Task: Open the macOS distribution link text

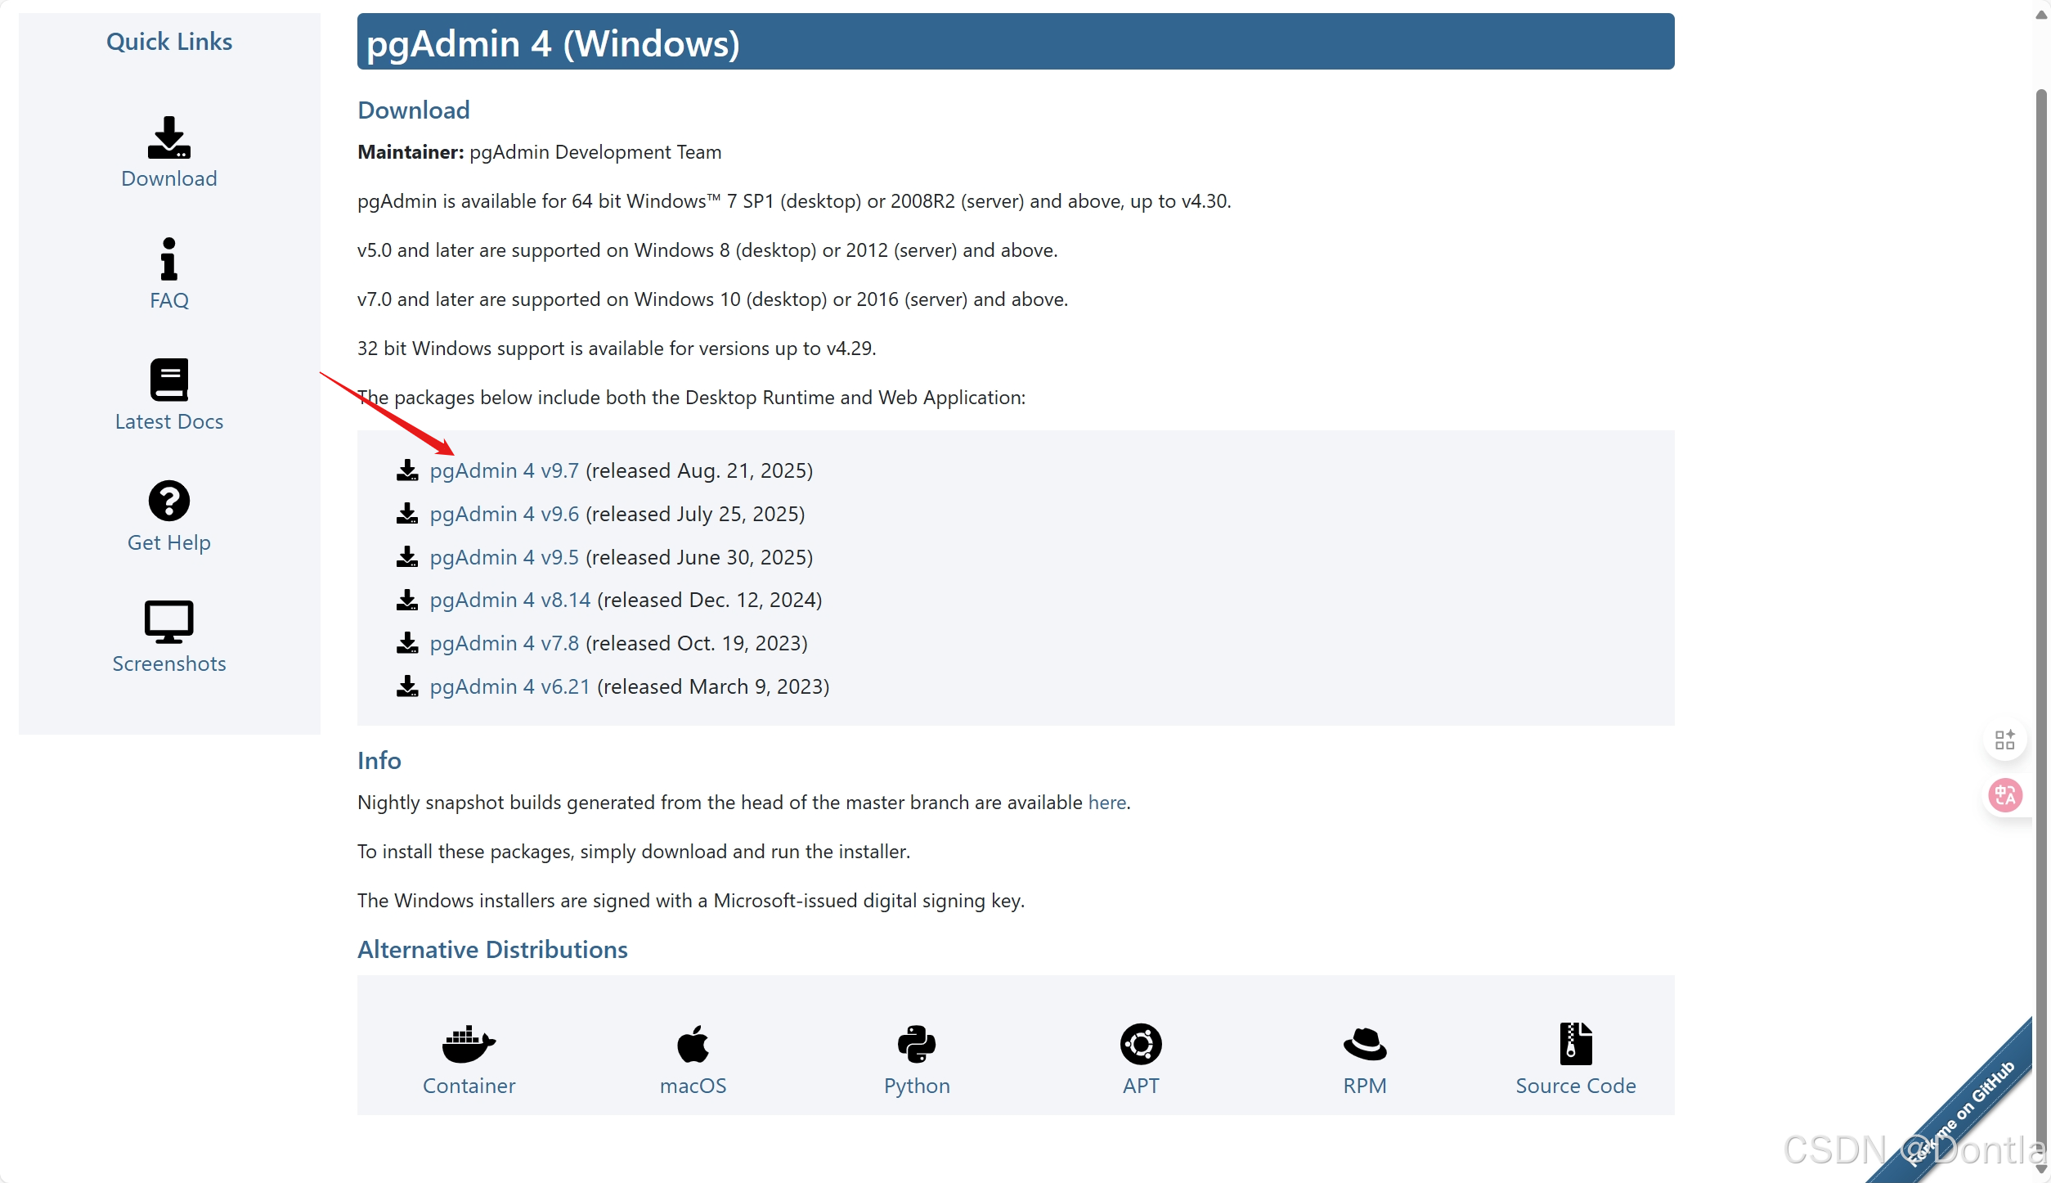Action: click(693, 1086)
